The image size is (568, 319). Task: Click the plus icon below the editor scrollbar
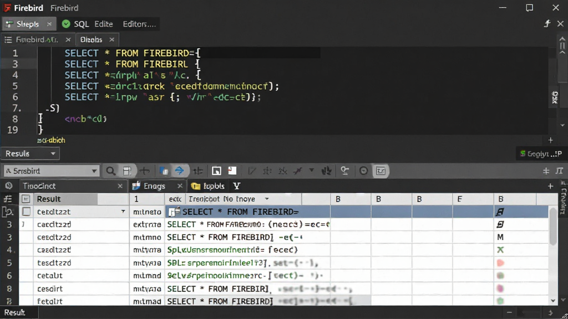(551, 140)
